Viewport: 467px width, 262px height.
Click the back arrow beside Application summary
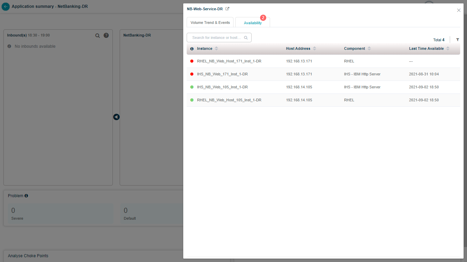(x=5, y=6)
